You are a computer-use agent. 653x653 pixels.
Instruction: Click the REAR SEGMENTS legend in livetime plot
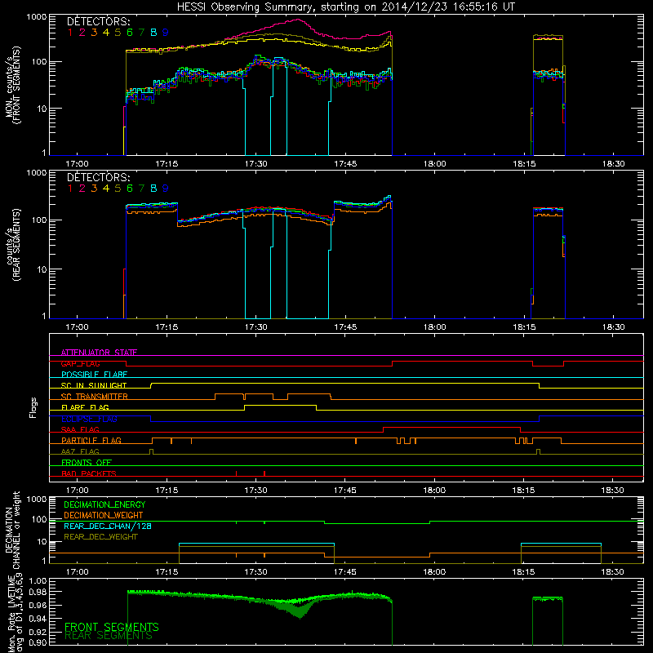109,636
